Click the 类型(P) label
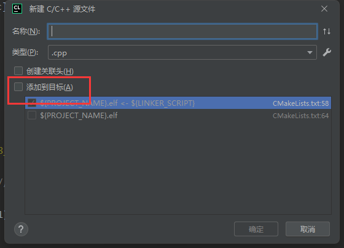This screenshot has height=248, width=344. point(25,52)
